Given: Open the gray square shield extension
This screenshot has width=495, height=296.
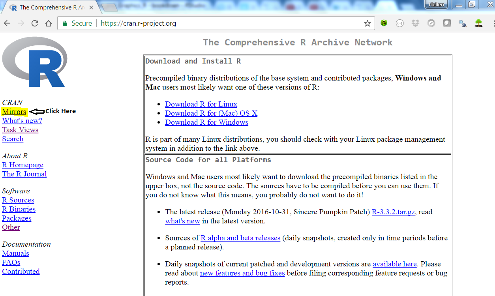Looking at the screenshot, I should pyautogui.click(x=447, y=23).
